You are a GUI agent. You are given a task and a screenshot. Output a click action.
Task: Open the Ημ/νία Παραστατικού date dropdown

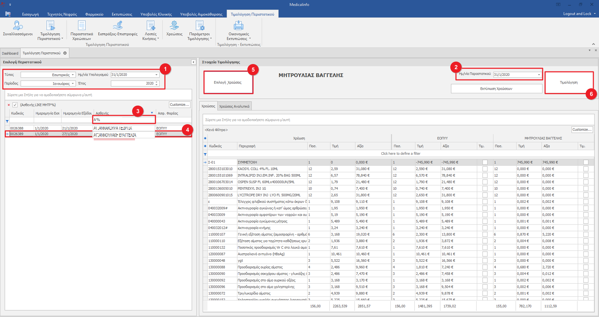539,75
